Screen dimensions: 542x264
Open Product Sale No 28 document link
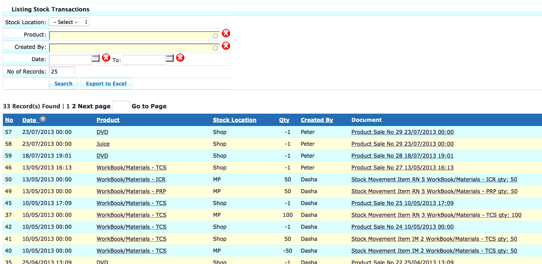point(402,156)
